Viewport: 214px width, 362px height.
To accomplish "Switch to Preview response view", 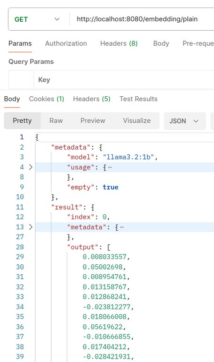I will [x=93, y=120].
